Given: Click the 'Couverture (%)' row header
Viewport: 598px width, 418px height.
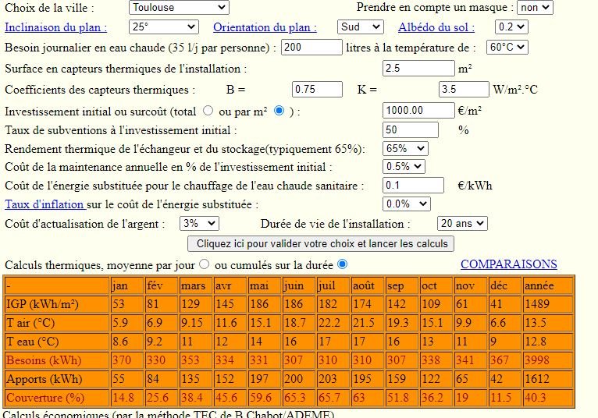Looking at the screenshot, I should pyautogui.click(x=57, y=398).
